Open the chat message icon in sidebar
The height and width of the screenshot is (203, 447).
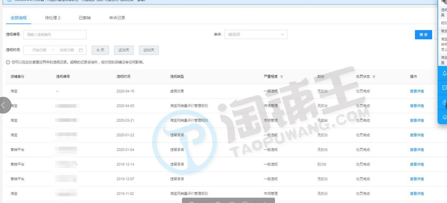tap(444, 88)
